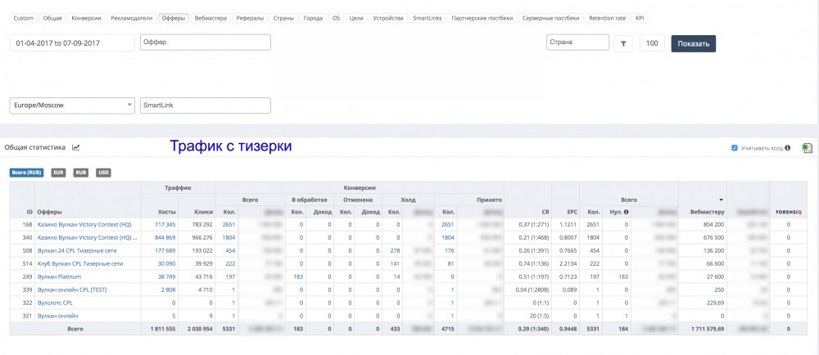The height and width of the screenshot is (355, 819).
Task: Click the info icon next to Учитывать холд
Action: [788, 148]
